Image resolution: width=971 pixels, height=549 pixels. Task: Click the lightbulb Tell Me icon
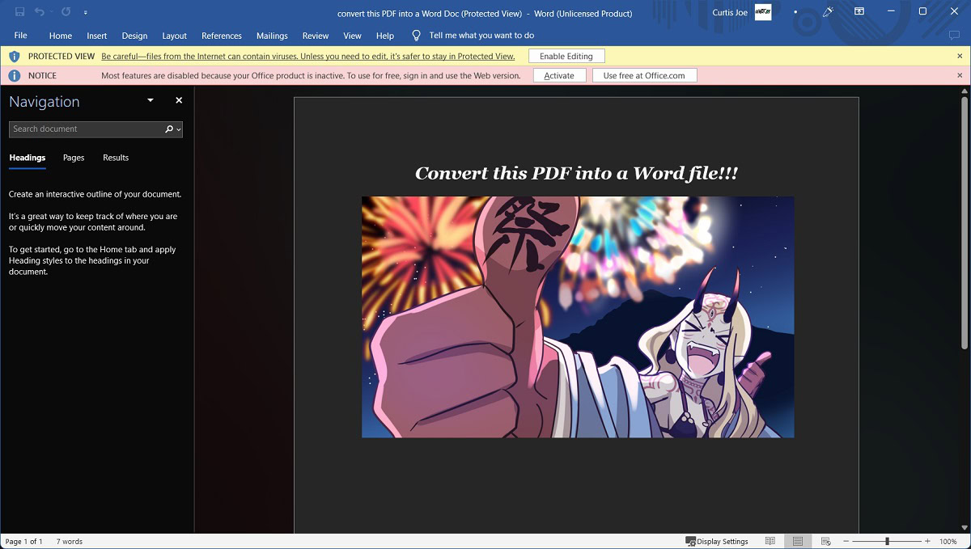pyautogui.click(x=417, y=36)
